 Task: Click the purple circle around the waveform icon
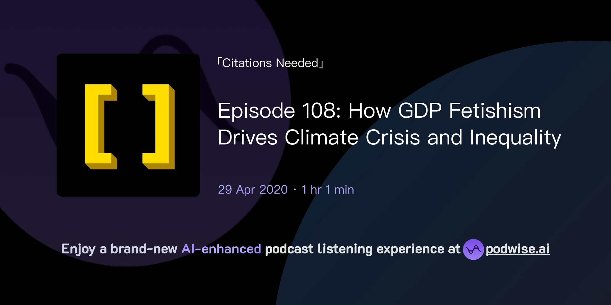(x=474, y=249)
